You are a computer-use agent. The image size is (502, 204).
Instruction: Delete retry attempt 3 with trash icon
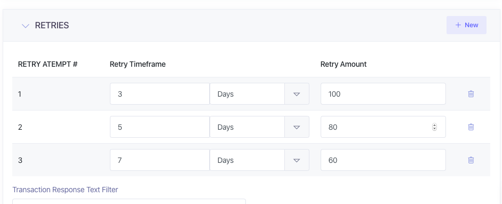tap(471, 160)
